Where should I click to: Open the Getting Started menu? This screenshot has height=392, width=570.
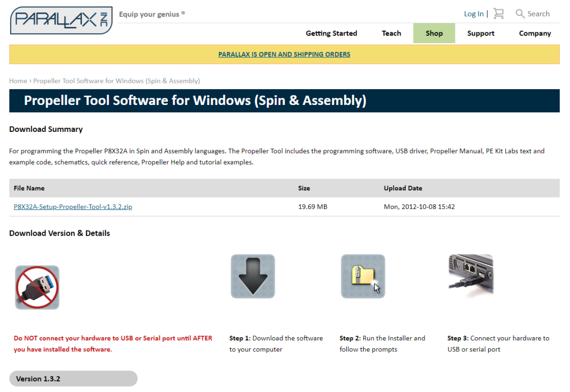point(331,33)
